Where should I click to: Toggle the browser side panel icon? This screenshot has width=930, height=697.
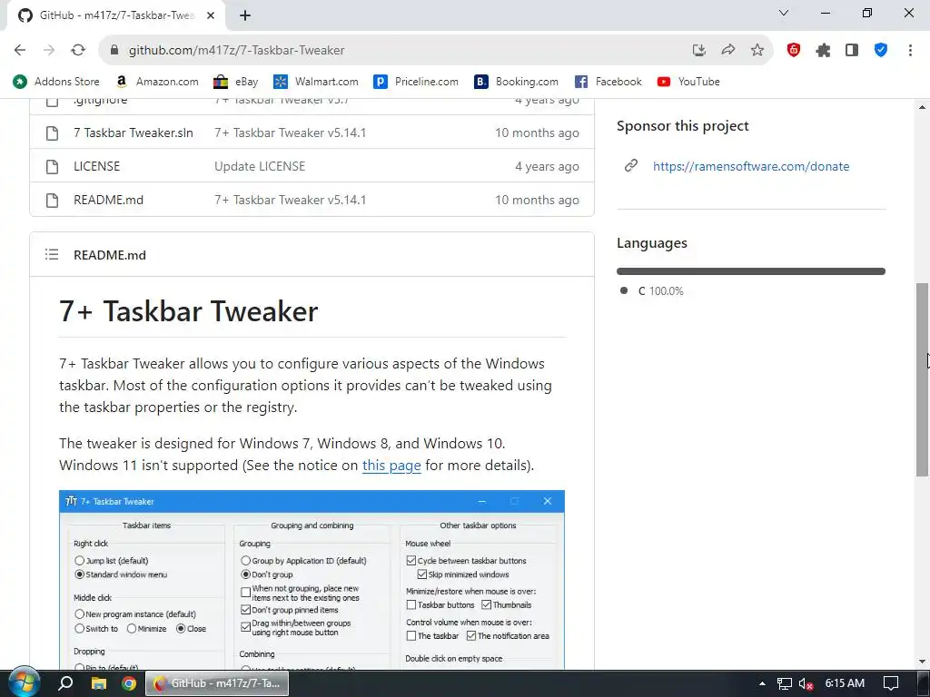852,51
